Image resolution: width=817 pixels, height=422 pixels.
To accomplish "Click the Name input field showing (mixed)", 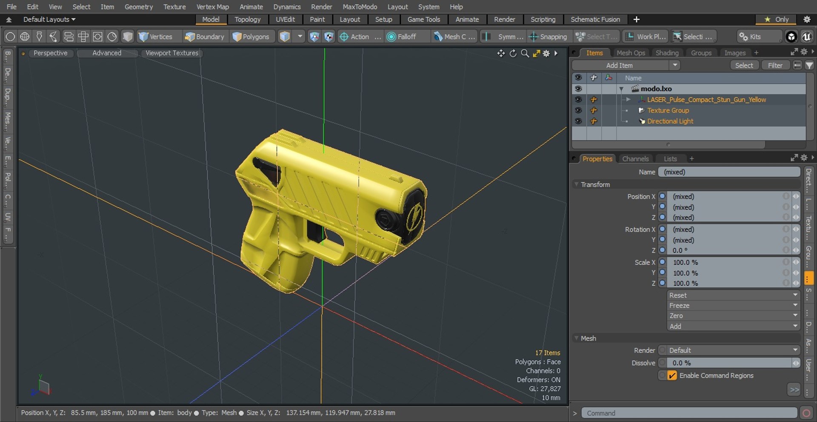I will (x=729, y=172).
